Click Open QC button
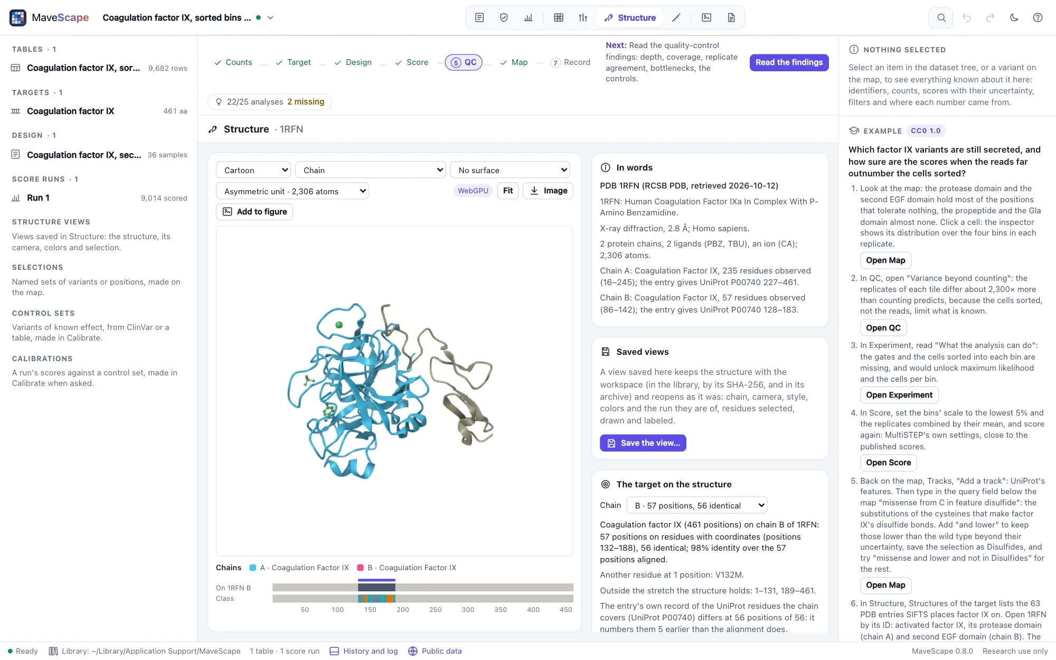This screenshot has height=660, width=1056. (x=883, y=328)
